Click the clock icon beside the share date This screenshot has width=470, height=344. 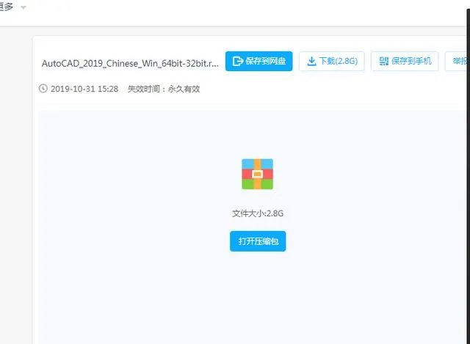point(43,89)
